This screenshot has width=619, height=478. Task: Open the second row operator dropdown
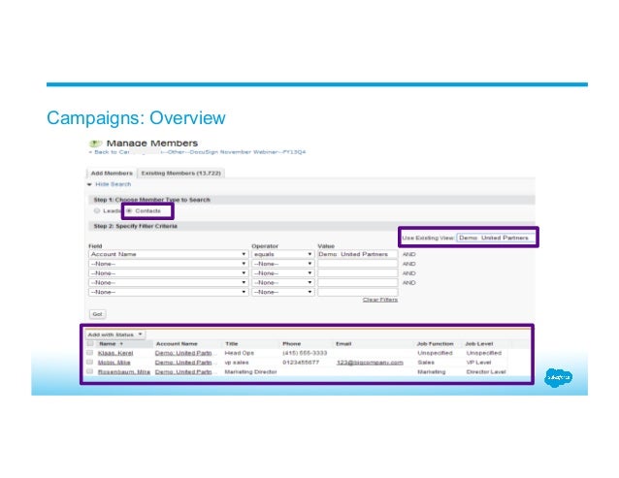[282, 264]
